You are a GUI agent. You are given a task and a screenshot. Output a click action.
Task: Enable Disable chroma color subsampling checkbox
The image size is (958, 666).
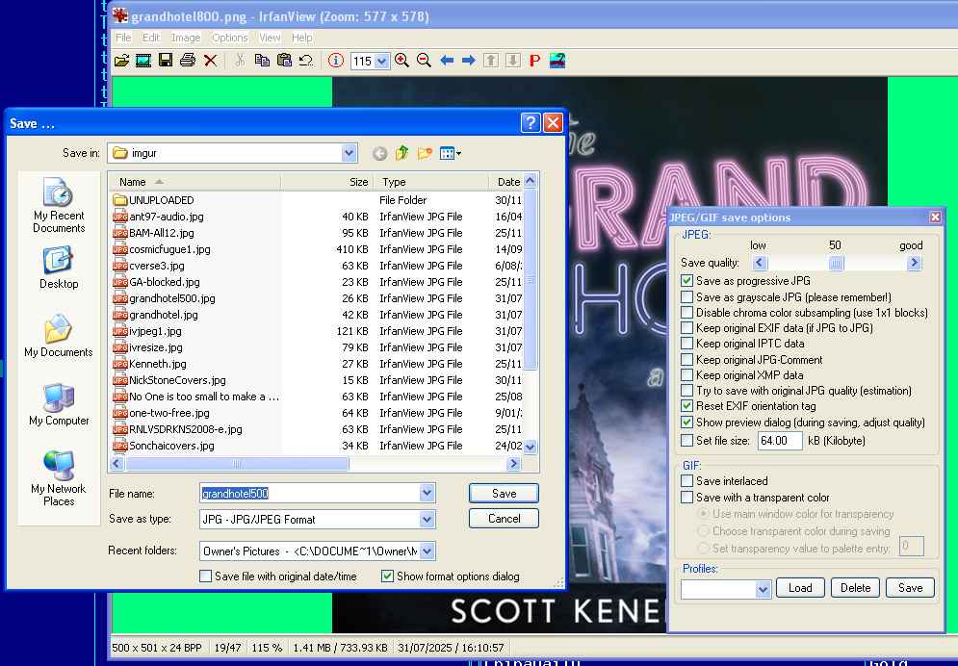[x=686, y=313]
